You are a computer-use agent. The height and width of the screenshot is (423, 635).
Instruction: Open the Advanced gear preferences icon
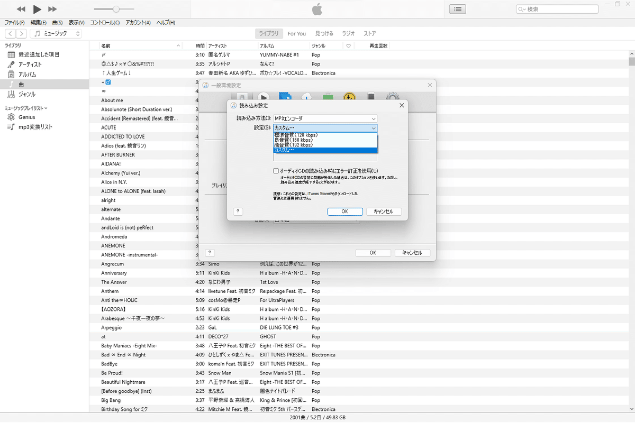click(392, 97)
